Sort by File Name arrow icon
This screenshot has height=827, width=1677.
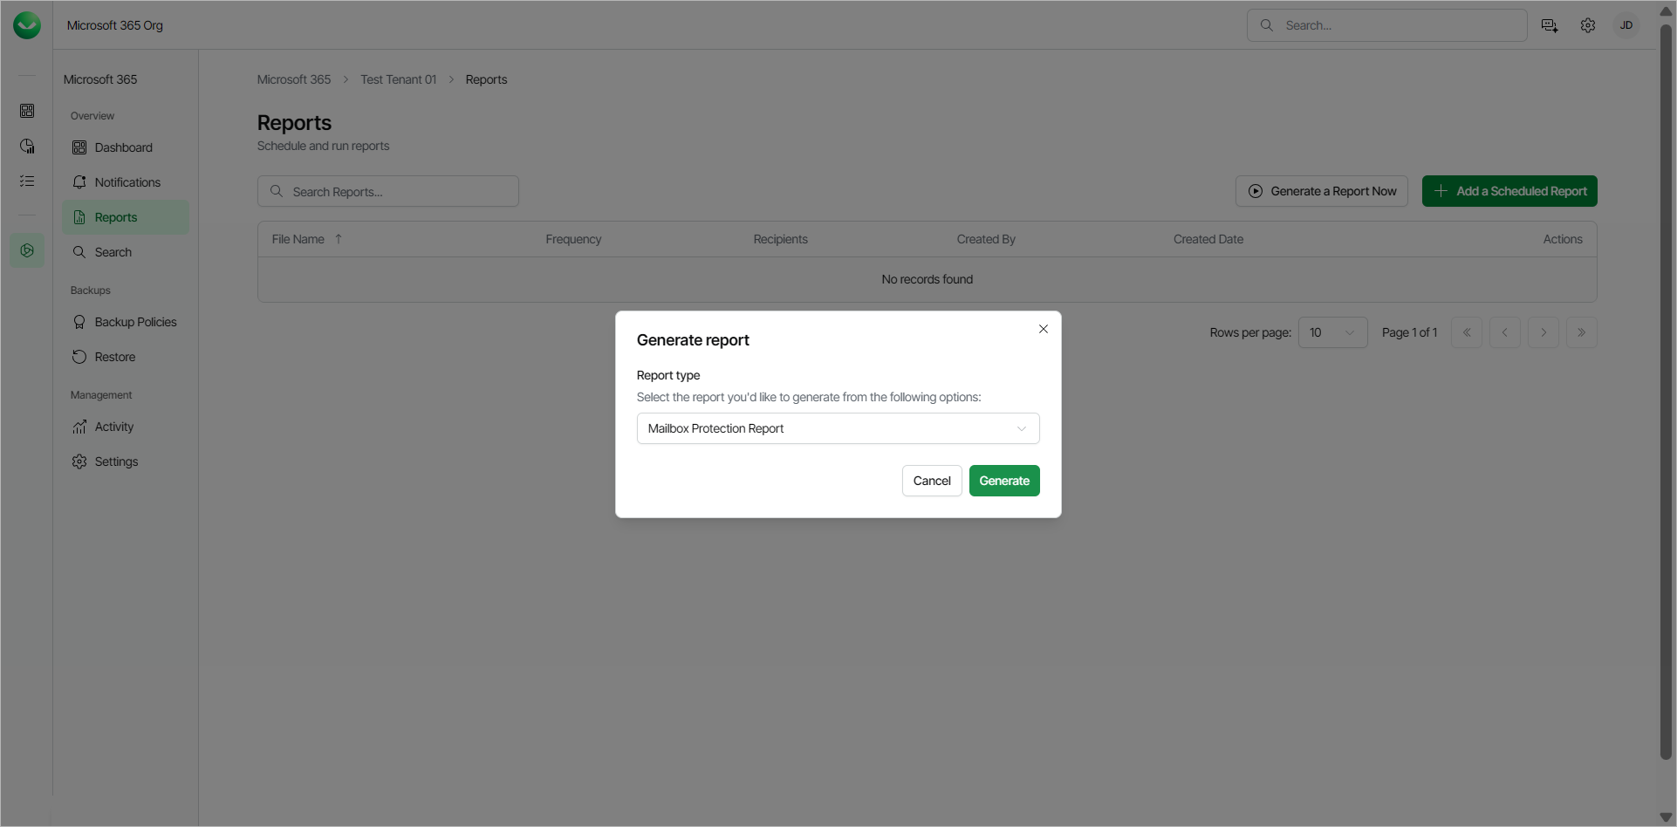339,239
